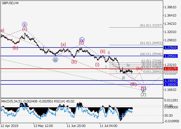Click the 1.18000 support level tag
The height and width of the screenshot is (129, 181).
tap(170, 84)
